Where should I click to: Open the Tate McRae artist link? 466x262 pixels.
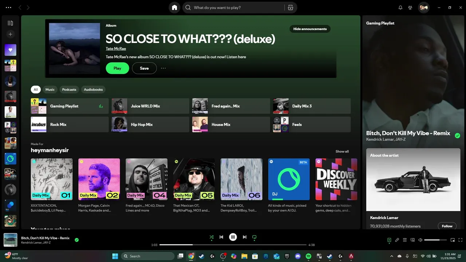tap(116, 49)
